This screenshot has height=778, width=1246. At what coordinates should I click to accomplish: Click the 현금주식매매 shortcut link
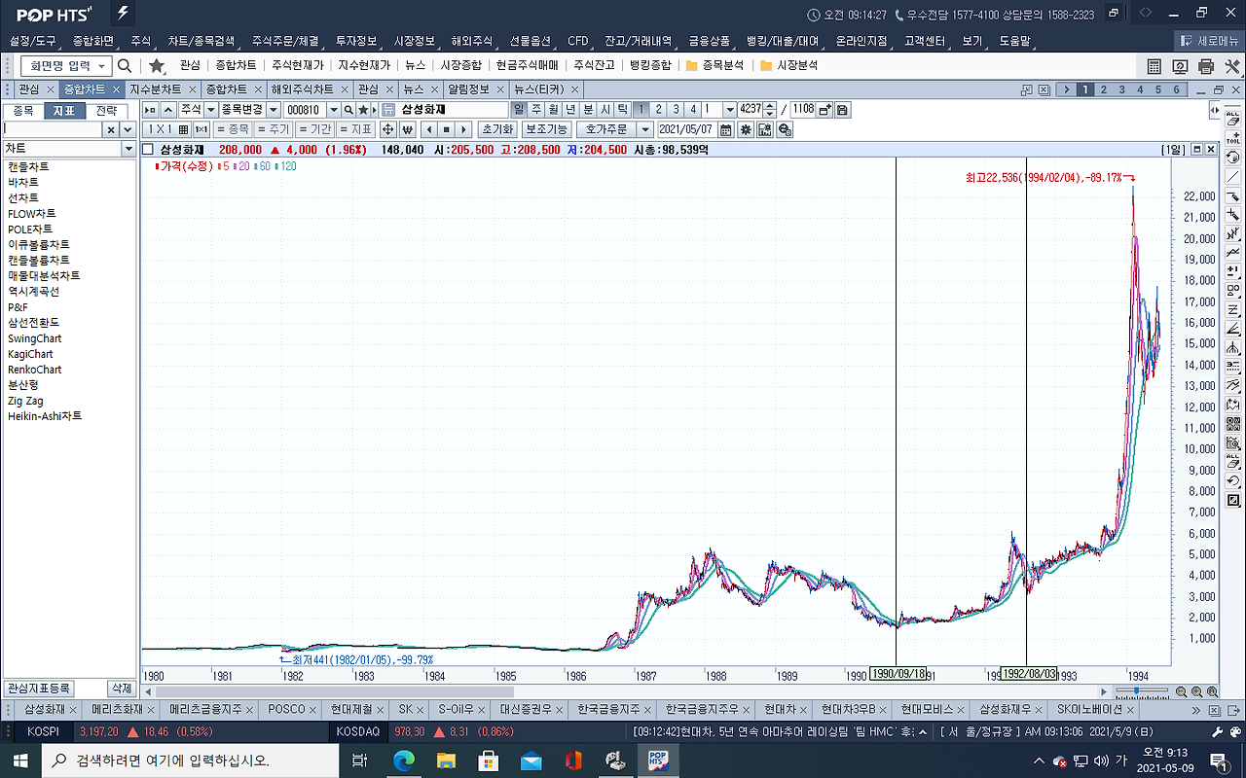click(527, 66)
